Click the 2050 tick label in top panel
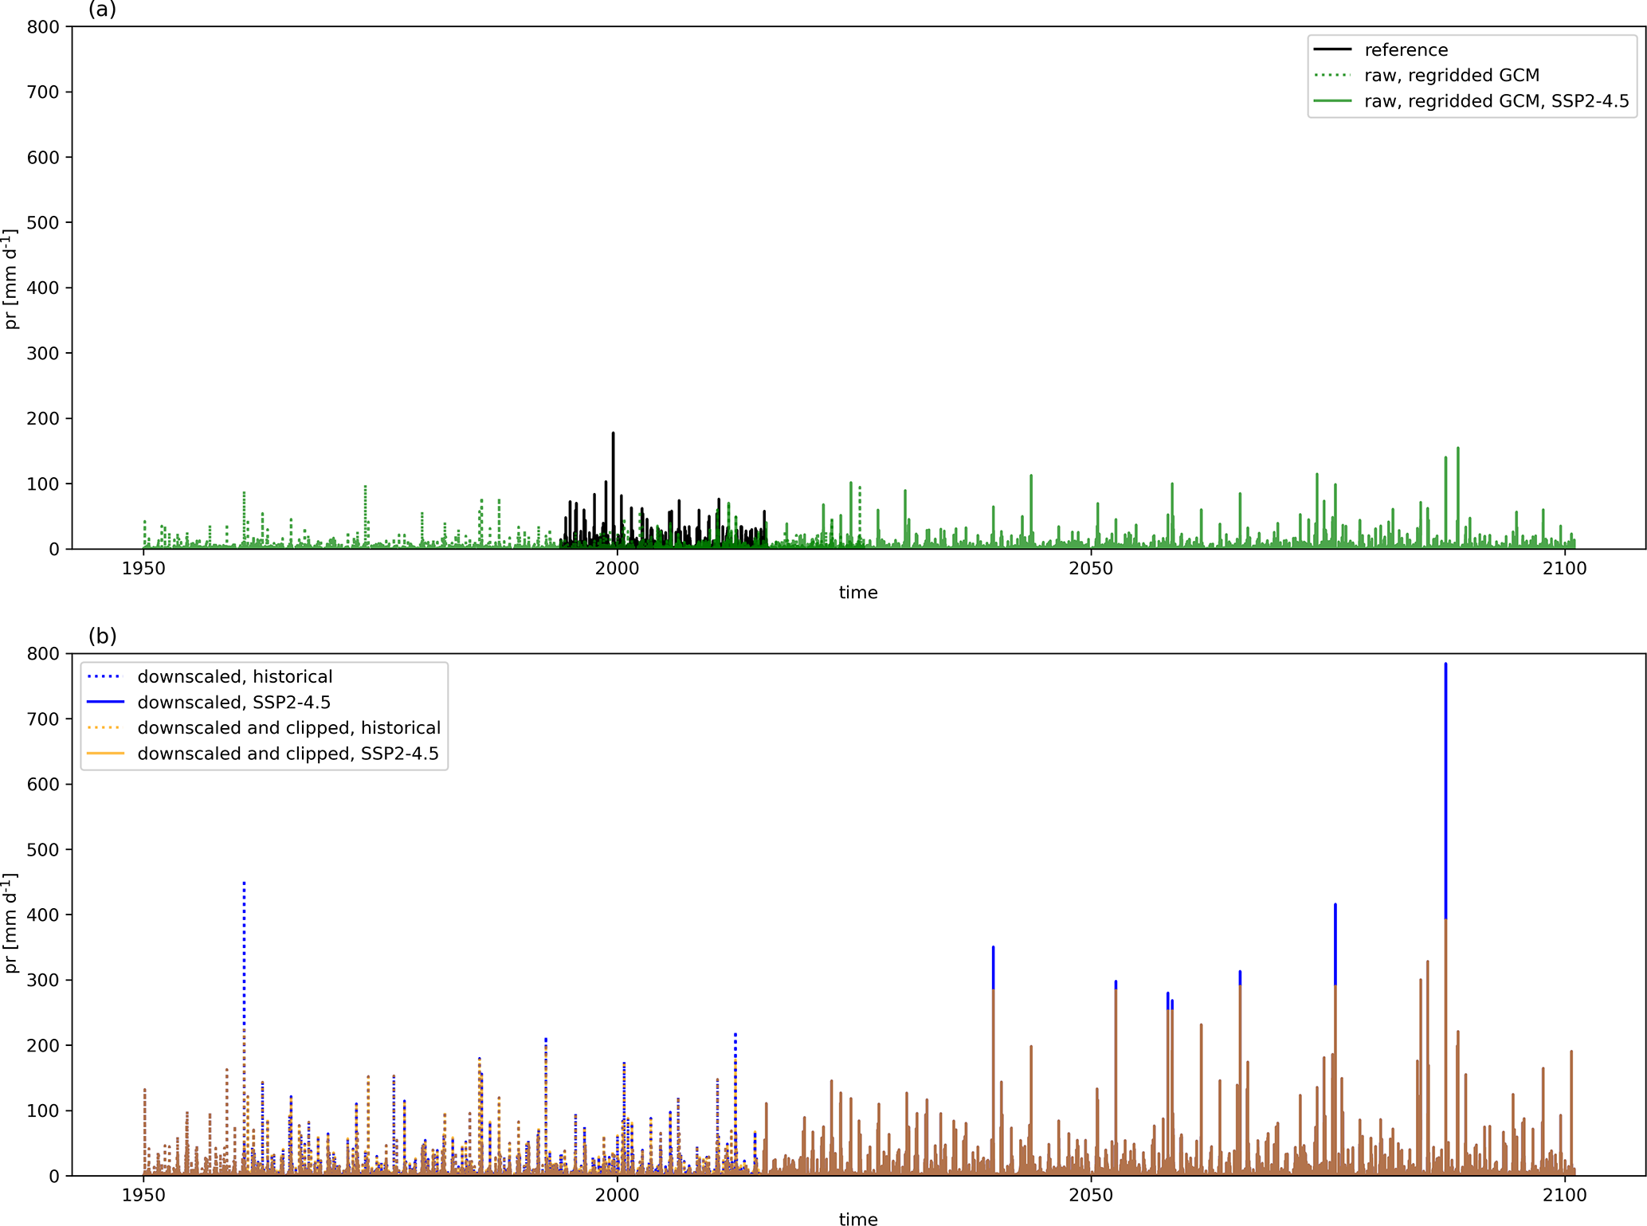This screenshot has width=1647, height=1226. coord(1091,568)
